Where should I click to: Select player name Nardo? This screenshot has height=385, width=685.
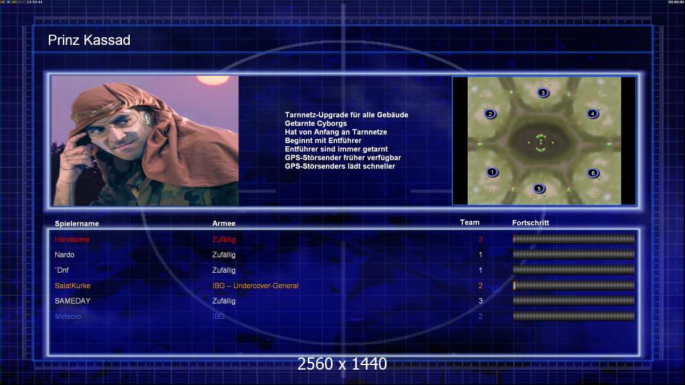tap(65, 255)
